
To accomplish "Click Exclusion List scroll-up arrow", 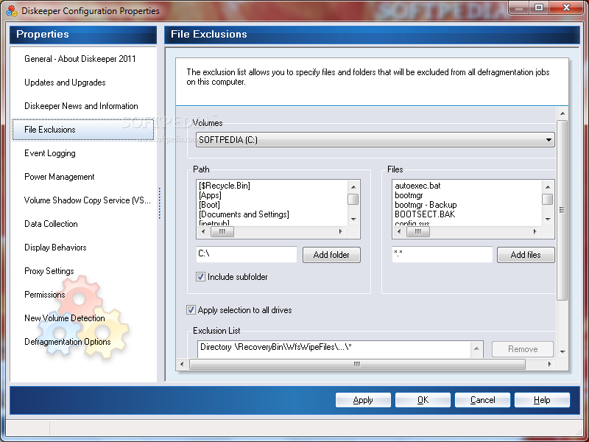I will tap(476, 348).
